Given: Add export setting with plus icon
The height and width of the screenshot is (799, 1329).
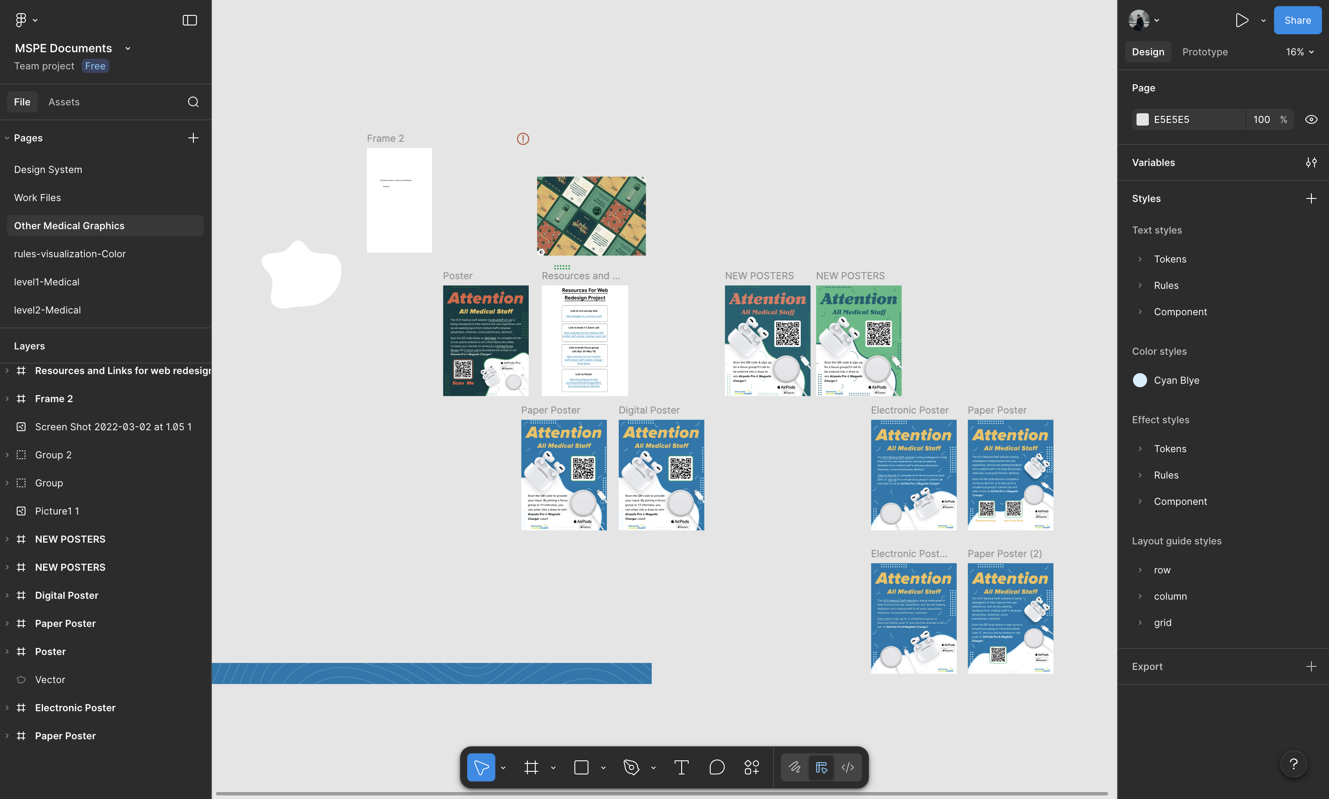Looking at the screenshot, I should (x=1311, y=666).
